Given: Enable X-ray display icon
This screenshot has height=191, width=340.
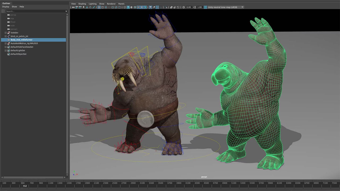Looking at the screenshot, I should 150,7.
